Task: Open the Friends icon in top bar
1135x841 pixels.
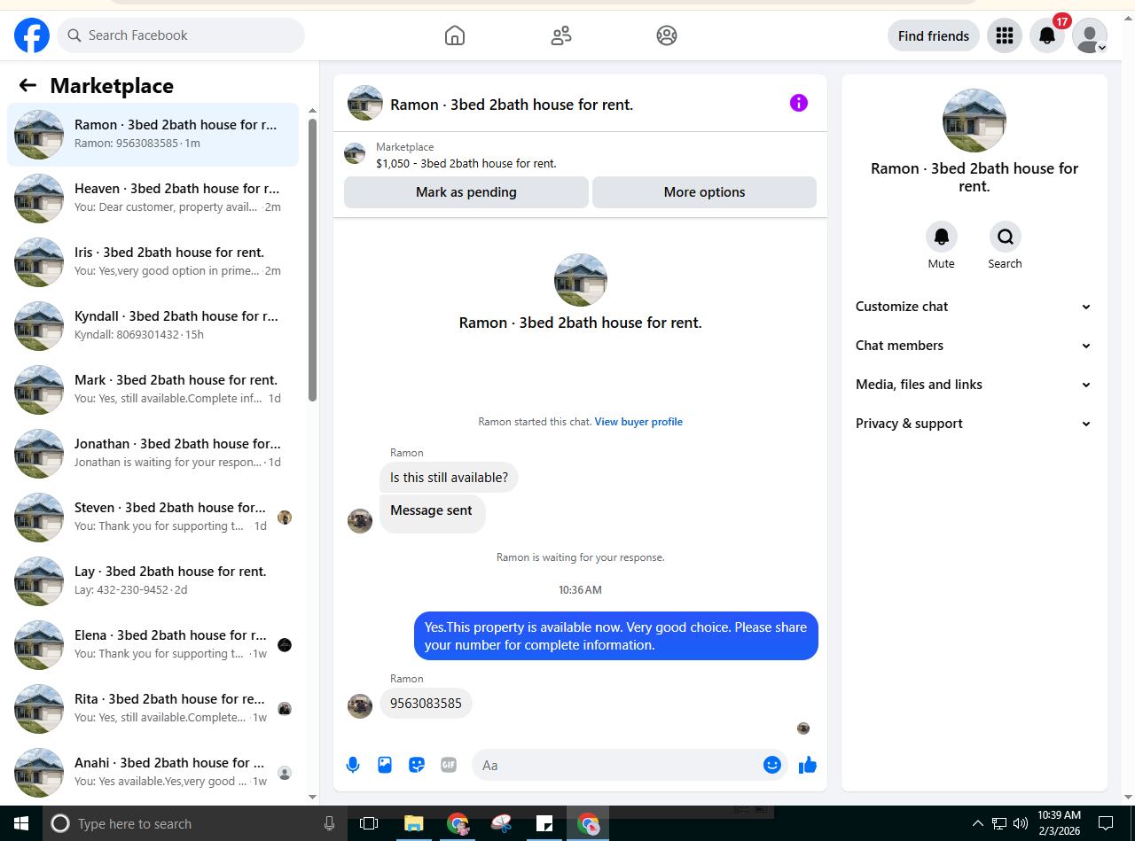Action: click(x=561, y=35)
